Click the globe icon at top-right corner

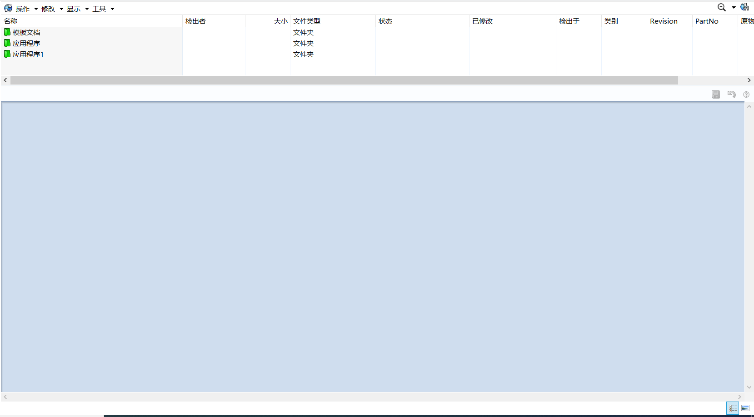(744, 7)
